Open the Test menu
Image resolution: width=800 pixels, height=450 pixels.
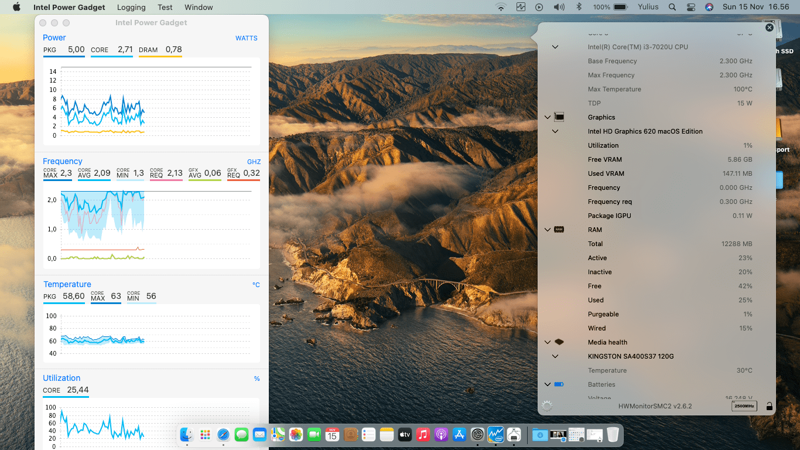click(x=165, y=8)
